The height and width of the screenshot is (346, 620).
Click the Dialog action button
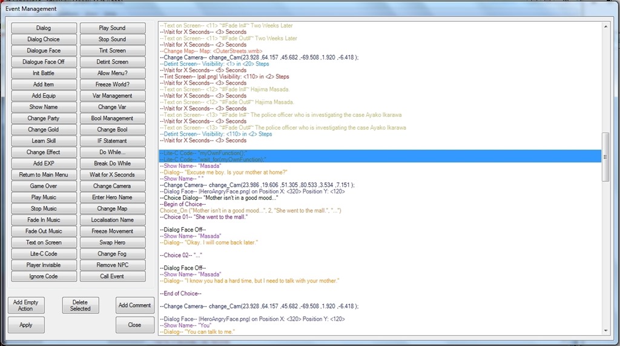44,28
